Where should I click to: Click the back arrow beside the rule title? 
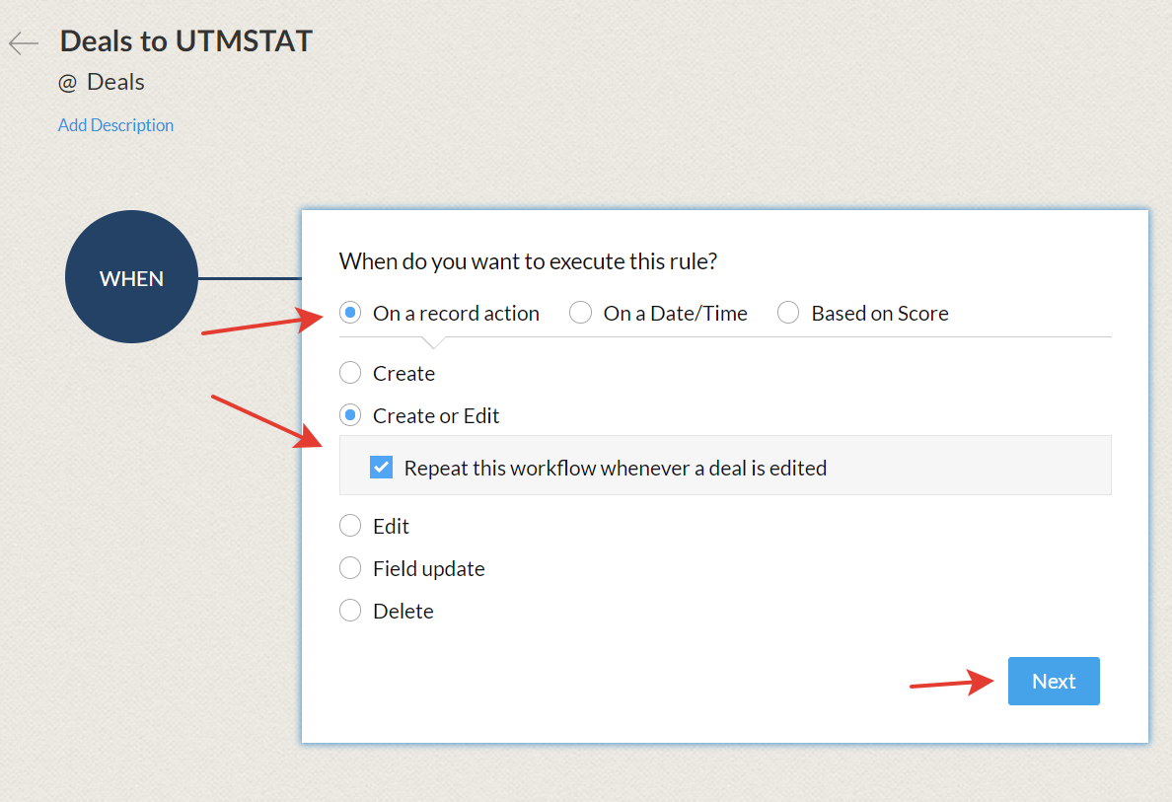(x=24, y=43)
